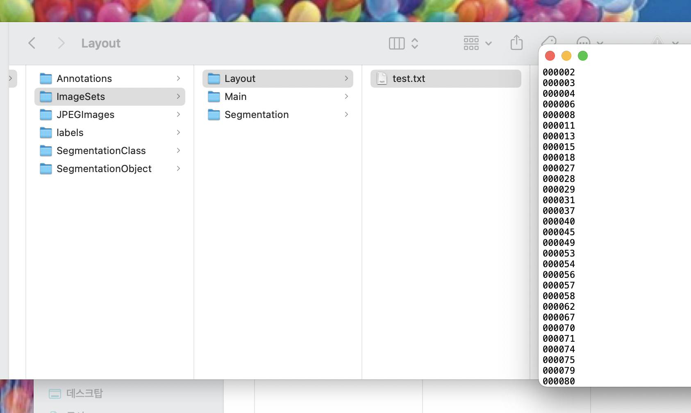Expand the Segmentation folder chevron

click(x=346, y=114)
